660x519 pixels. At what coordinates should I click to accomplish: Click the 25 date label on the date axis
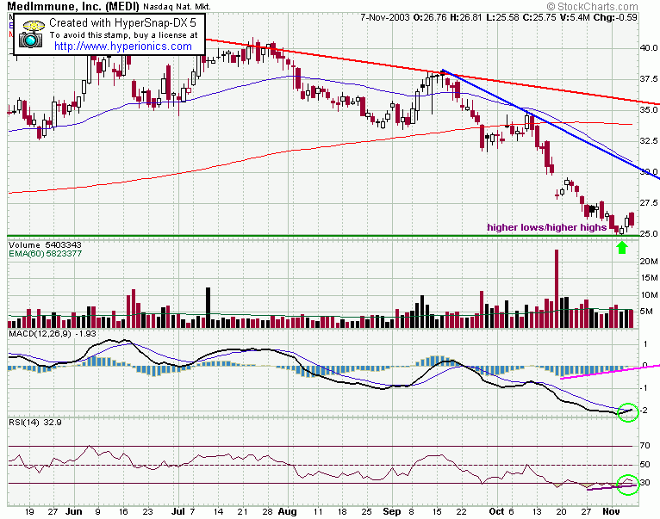[x=367, y=511]
